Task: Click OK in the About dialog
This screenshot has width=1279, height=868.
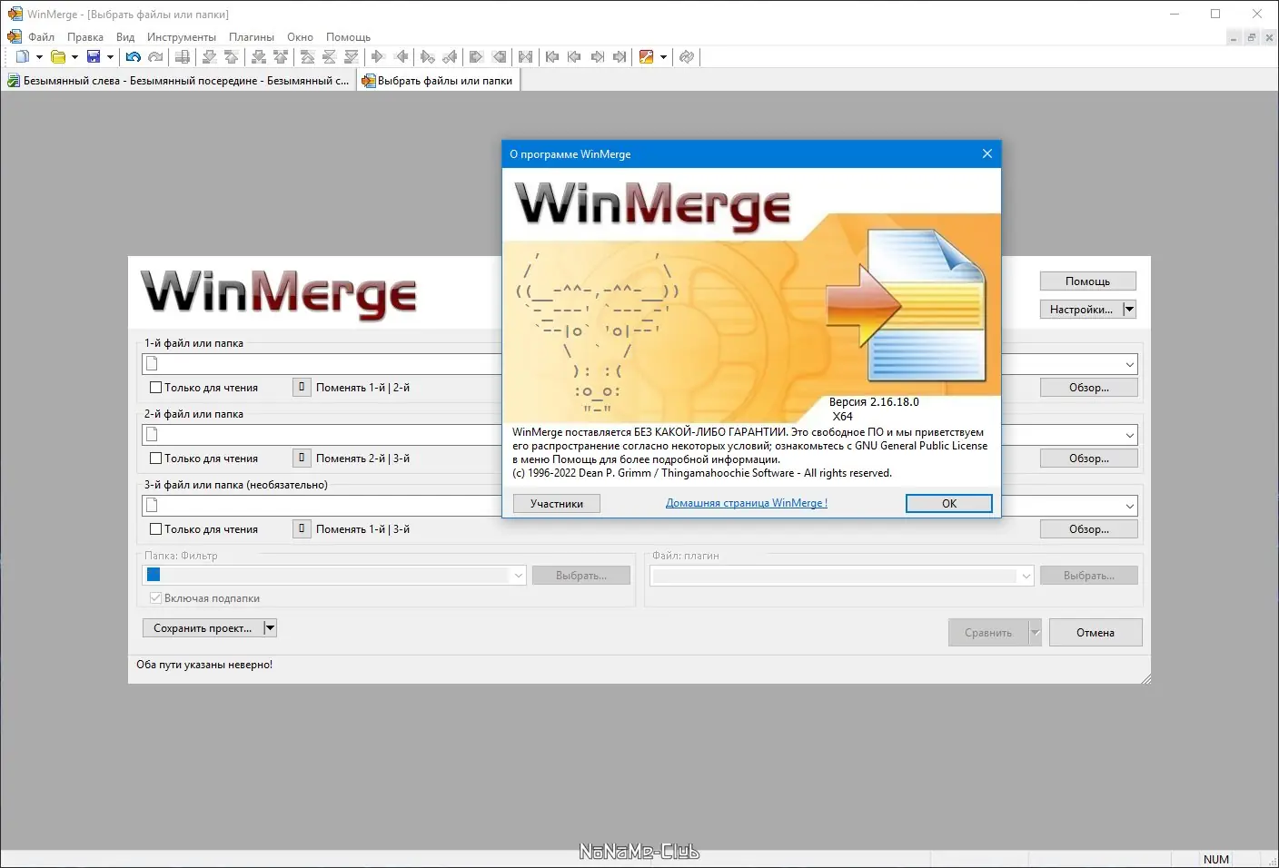Action: tap(949, 504)
